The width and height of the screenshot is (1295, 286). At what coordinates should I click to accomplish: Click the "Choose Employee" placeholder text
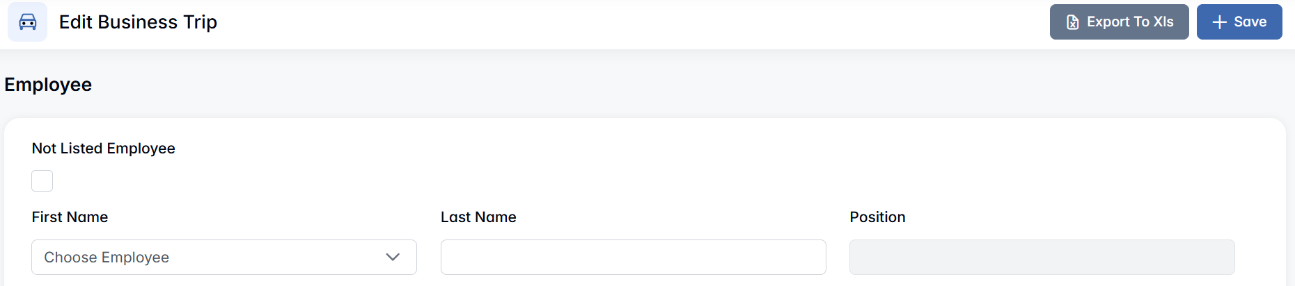coord(107,258)
